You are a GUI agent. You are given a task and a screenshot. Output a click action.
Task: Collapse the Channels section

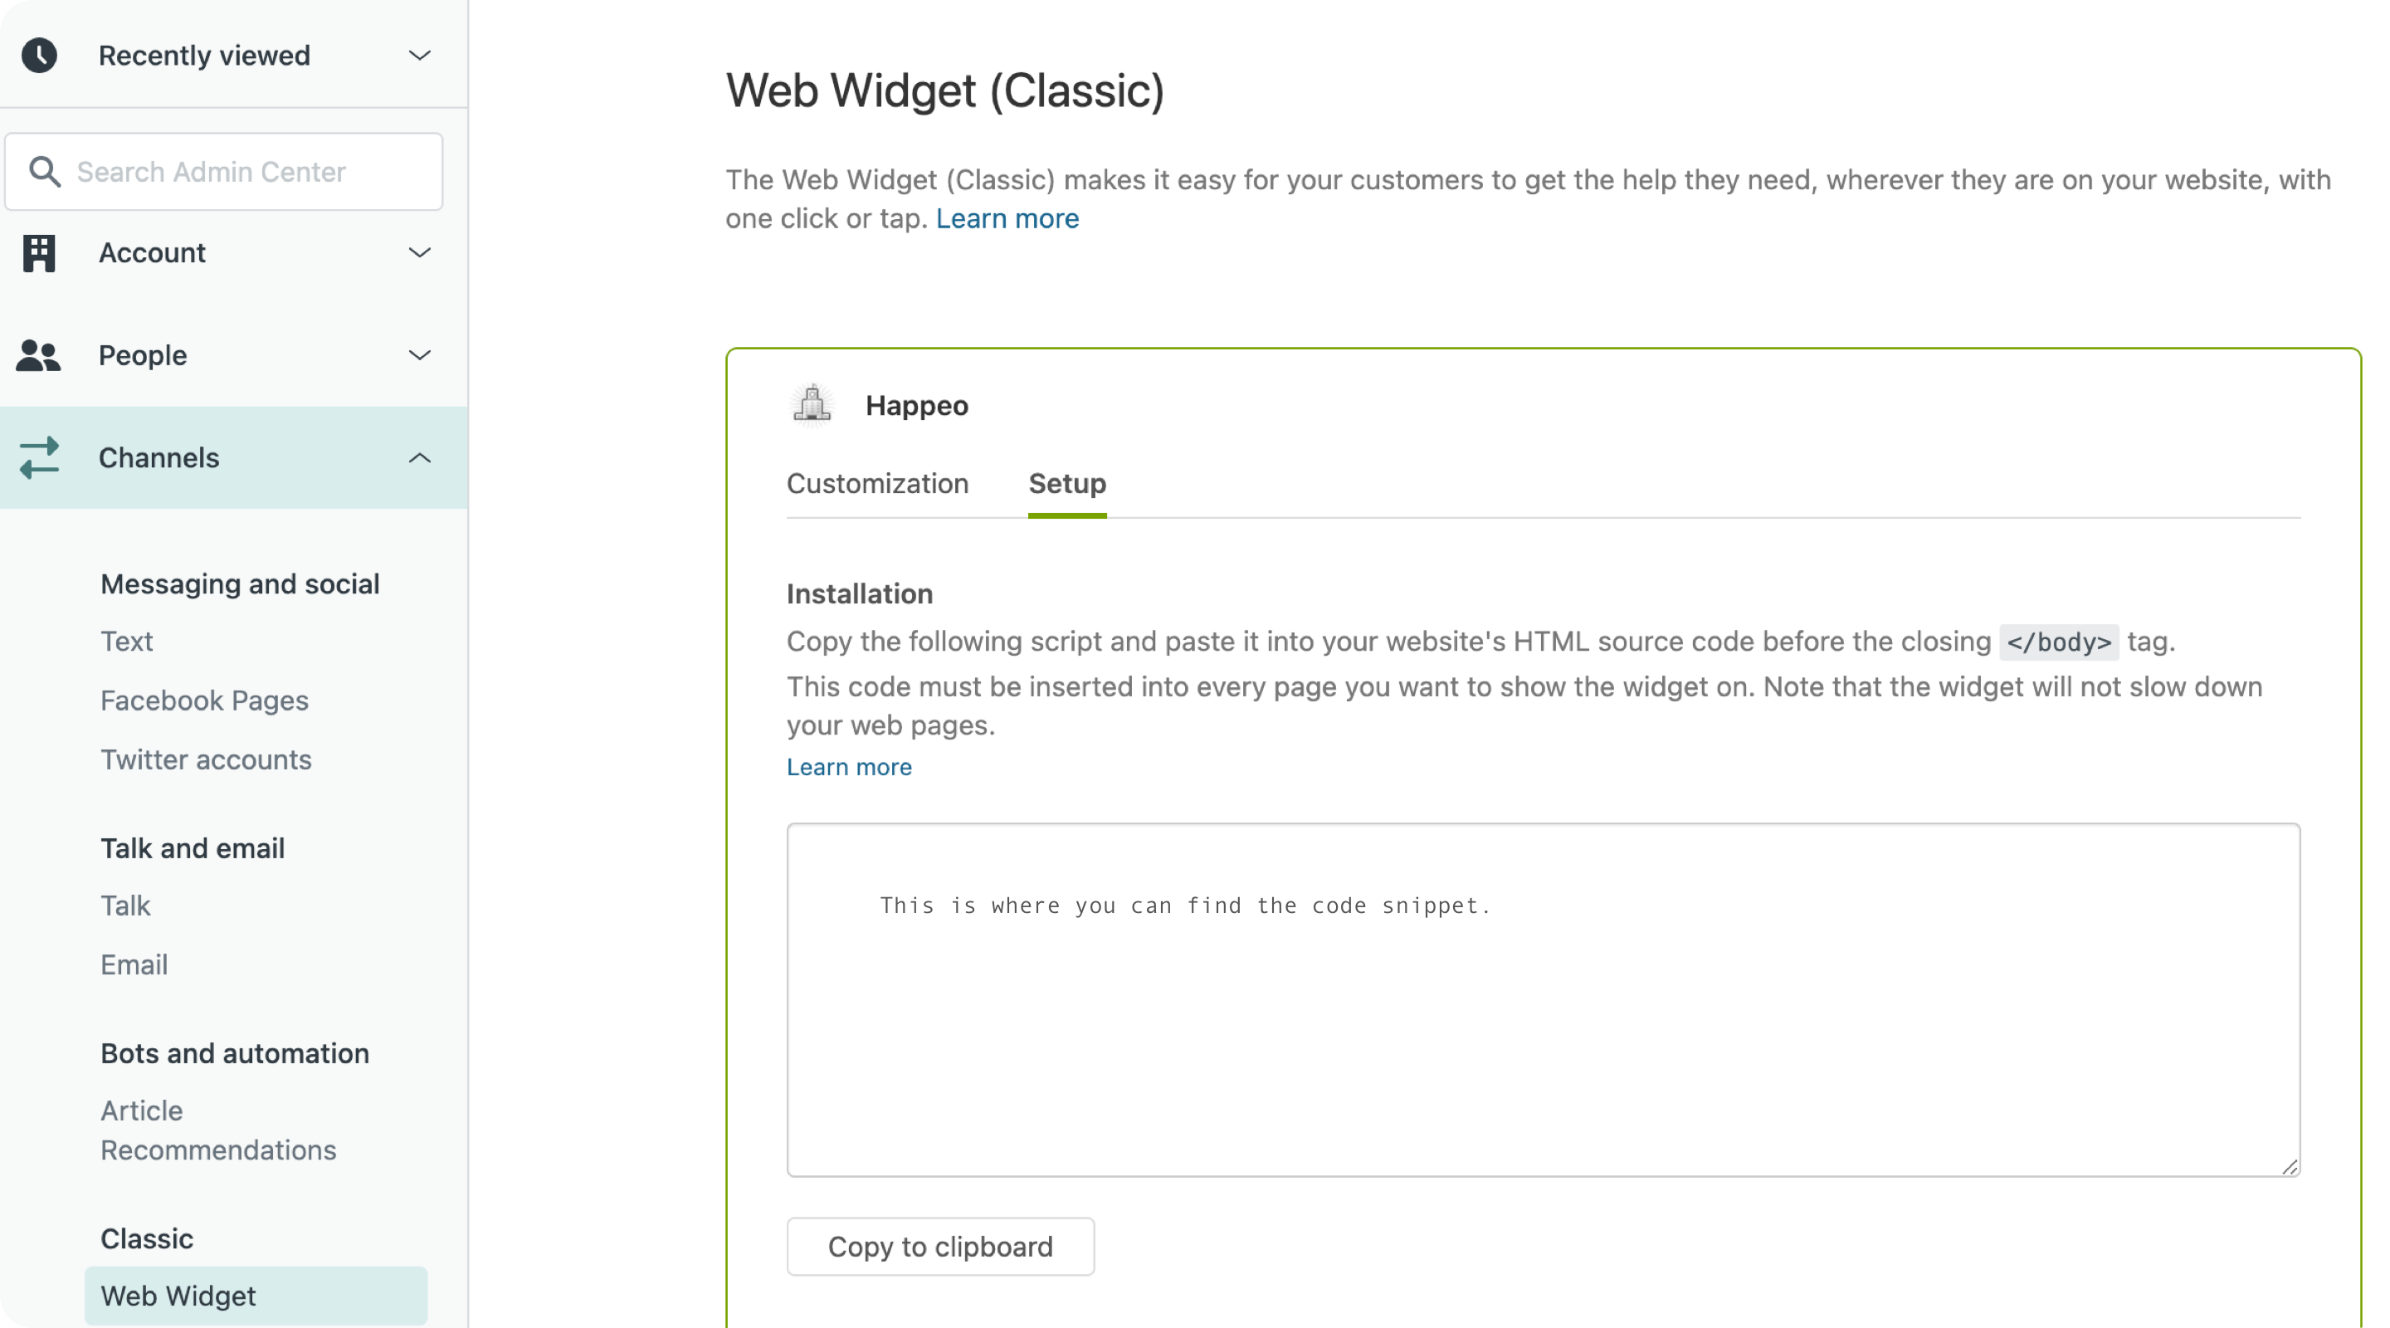click(x=419, y=457)
